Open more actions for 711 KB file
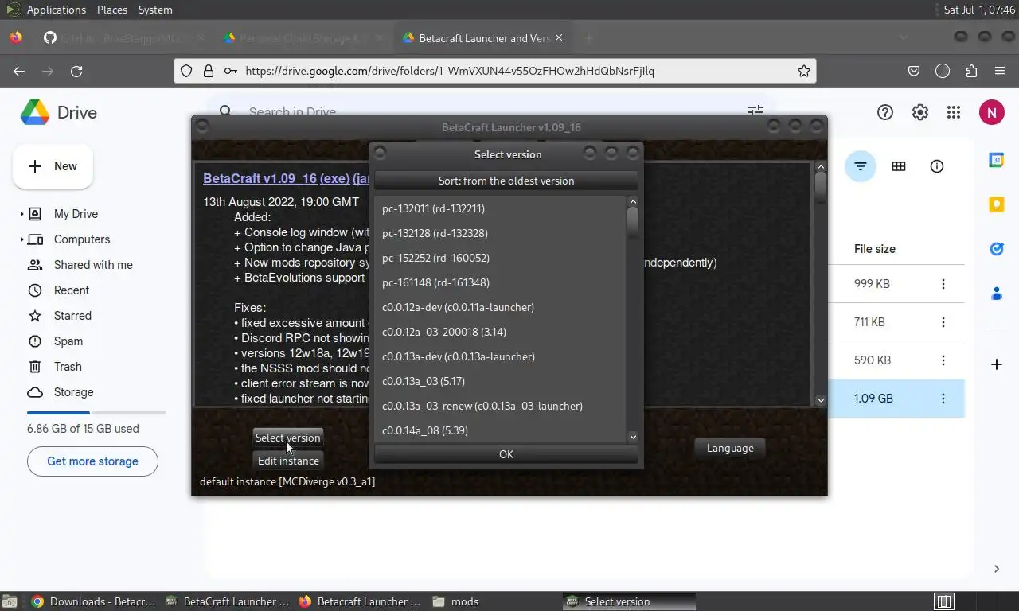Image resolution: width=1019 pixels, height=611 pixels. [x=943, y=322]
